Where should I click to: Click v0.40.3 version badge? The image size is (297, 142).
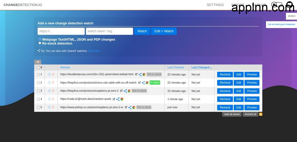291,16
